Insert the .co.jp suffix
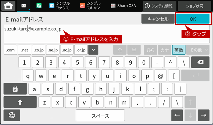This screenshot has width=213, height=125. tap(39, 50)
